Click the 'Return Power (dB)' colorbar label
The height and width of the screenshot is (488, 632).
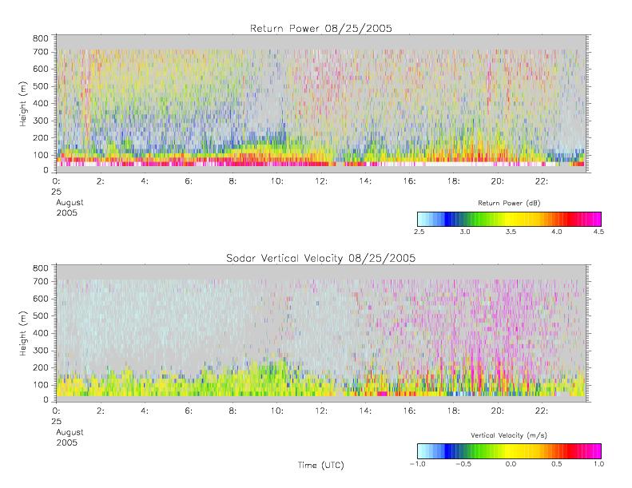[509, 203]
